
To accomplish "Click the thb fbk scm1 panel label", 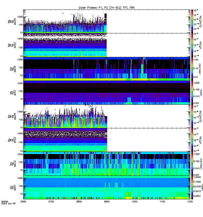I will [13, 92].
